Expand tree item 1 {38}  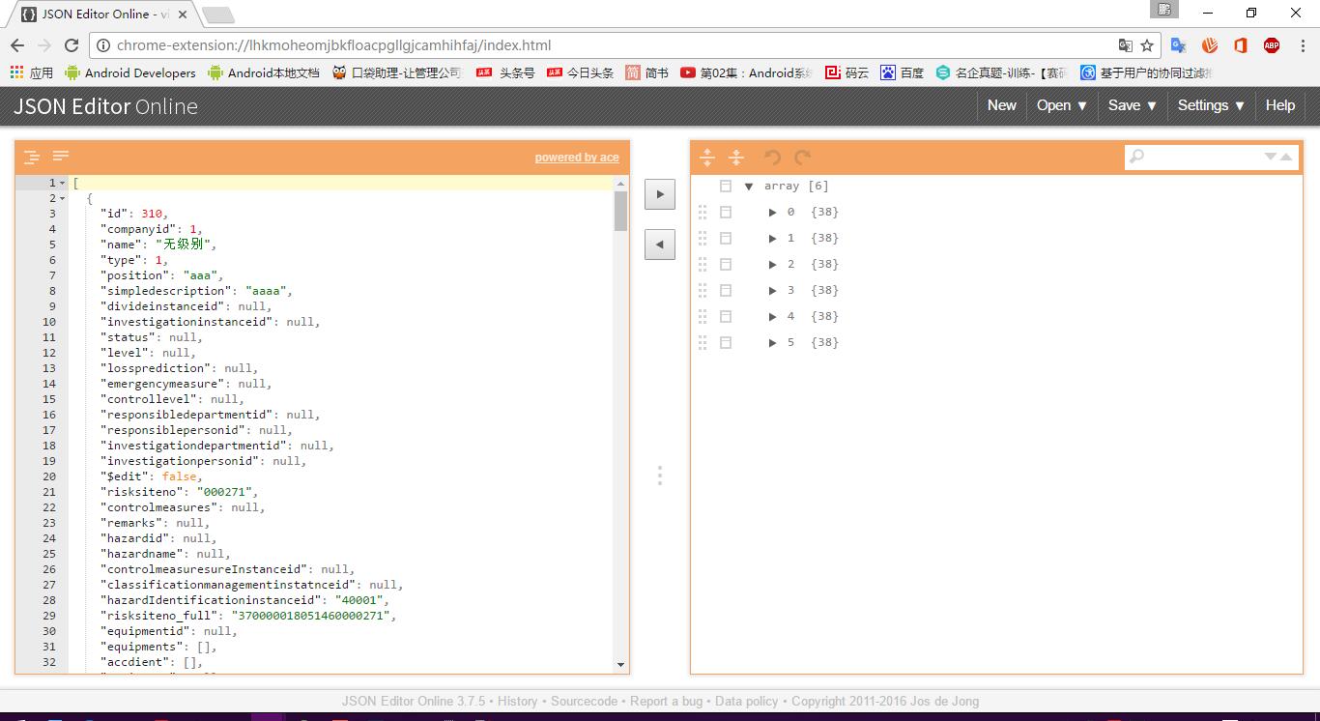click(772, 238)
